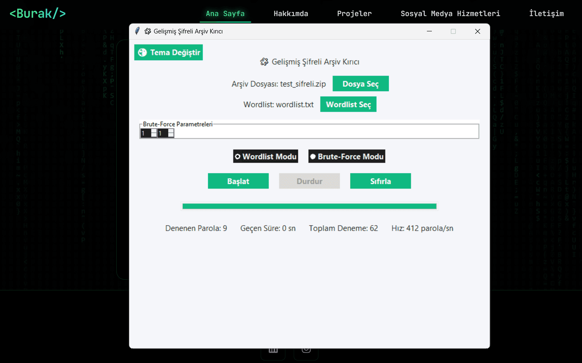Click the globe icon on Tema Değiştir
The height and width of the screenshot is (363, 582).
click(142, 52)
